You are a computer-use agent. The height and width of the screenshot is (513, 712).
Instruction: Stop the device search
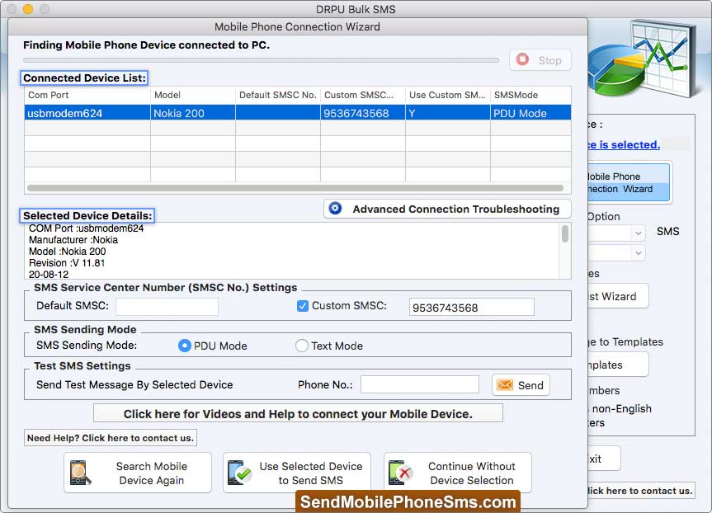pyautogui.click(x=540, y=60)
